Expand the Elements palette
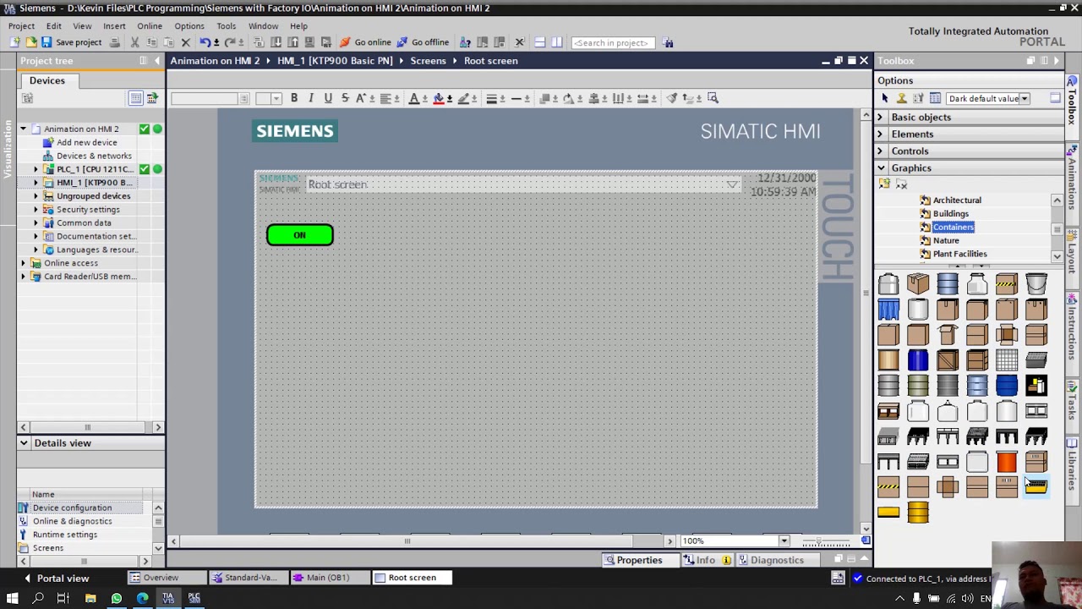1082x609 pixels. pos(880,134)
